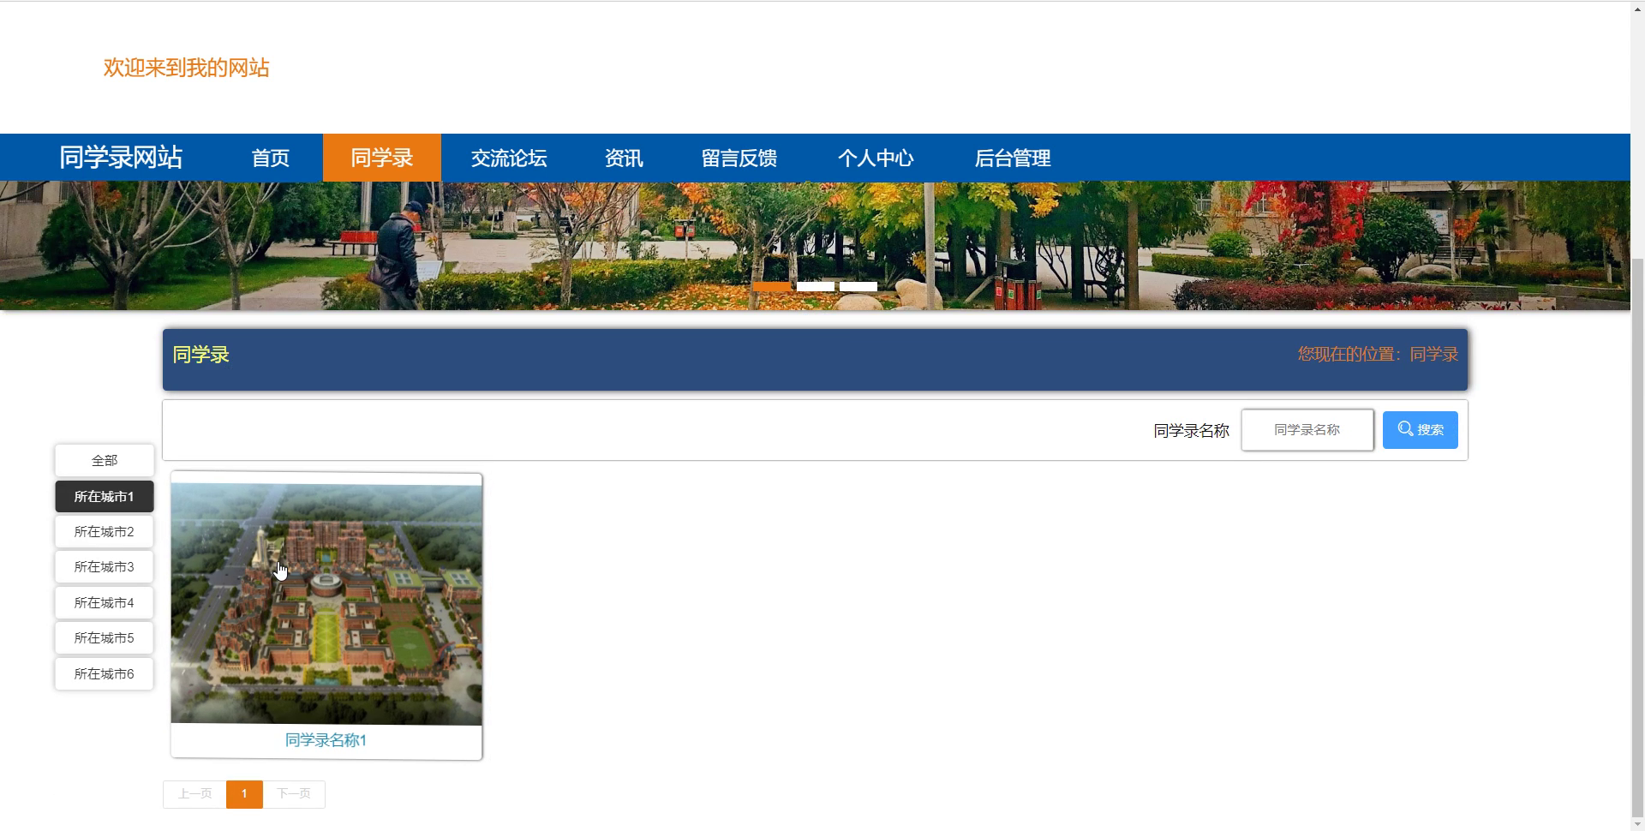The image size is (1645, 831).
Task: Select the 同学录 navigation tab
Action: (x=382, y=158)
